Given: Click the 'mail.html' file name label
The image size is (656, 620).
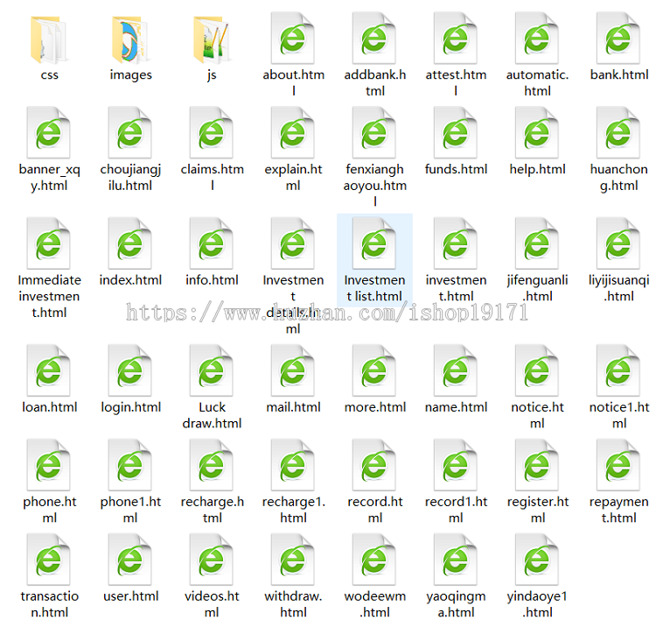Looking at the screenshot, I should pyautogui.click(x=293, y=407).
